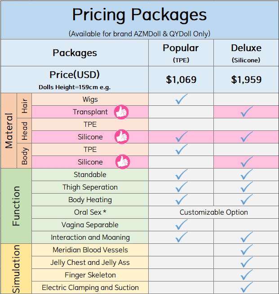Click the Simulation category label

coord(16,269)
